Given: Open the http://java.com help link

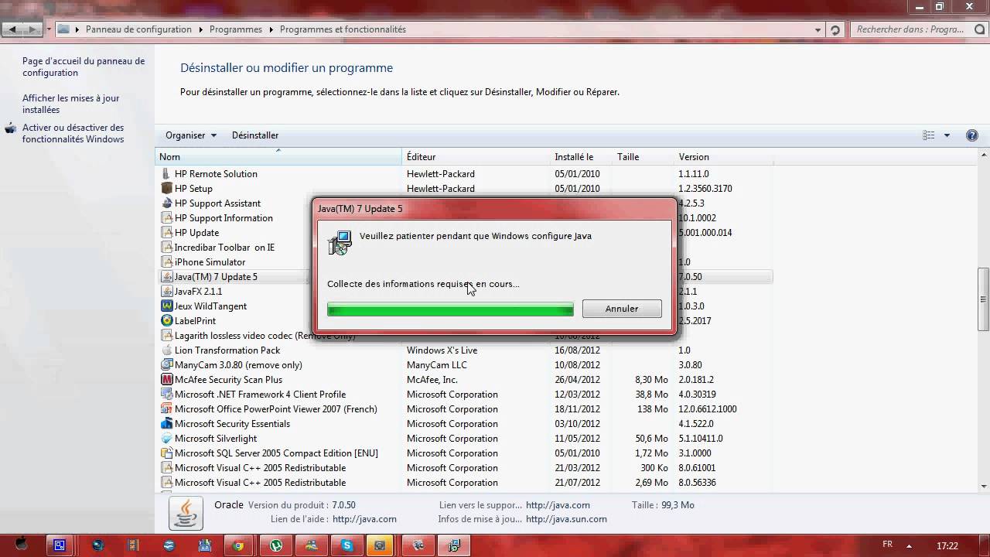Looking at the screenshot, I should point(364,520).
